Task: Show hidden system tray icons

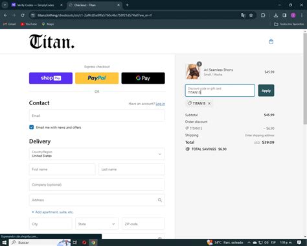Action: pos(249,243)
